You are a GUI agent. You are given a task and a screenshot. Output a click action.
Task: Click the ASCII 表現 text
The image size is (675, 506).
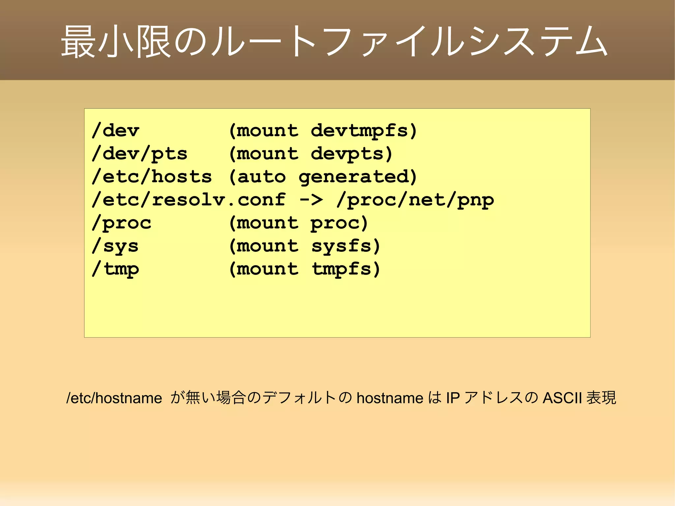coord(579,398)
